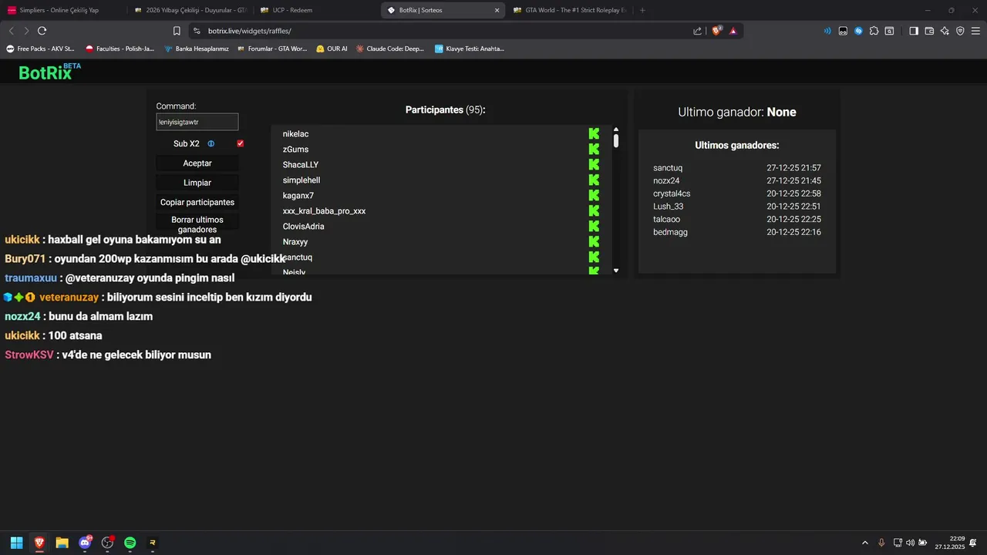Click winner crystal4cs in Ultimos ganadores
This screenshot has height=555, width=987.
tap(672, 193)
